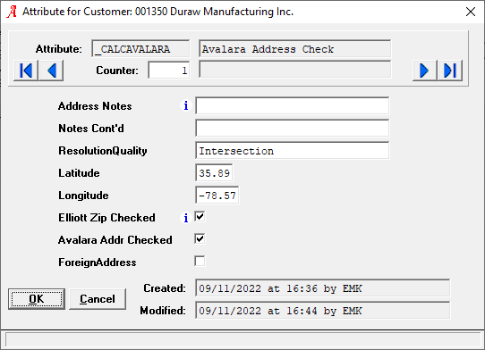Click the Avalara Address Check description field
The width and height of the screenshot is (485, 350).
[x=294, y=49]
